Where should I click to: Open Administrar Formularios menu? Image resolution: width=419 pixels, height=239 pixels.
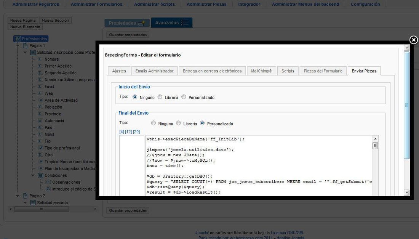click(96, 4)
